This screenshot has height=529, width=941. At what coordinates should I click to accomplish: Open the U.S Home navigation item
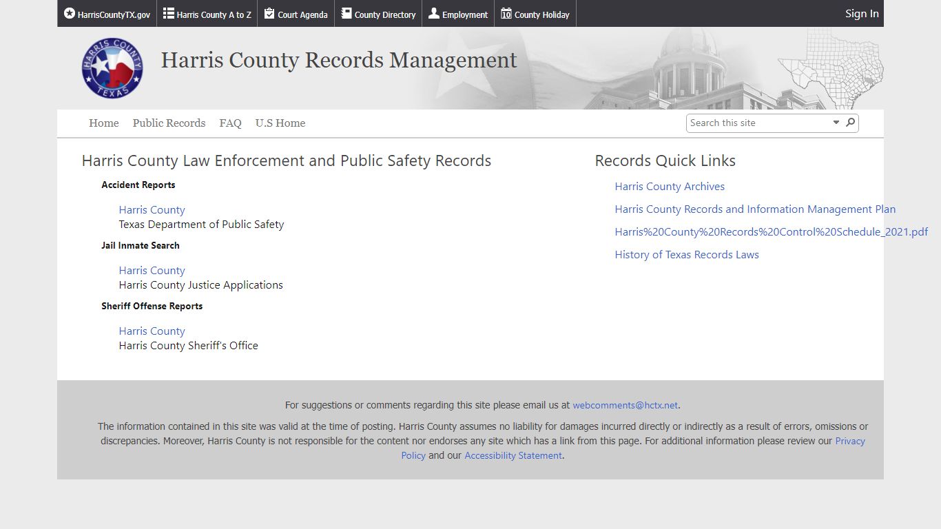point(280,123)
